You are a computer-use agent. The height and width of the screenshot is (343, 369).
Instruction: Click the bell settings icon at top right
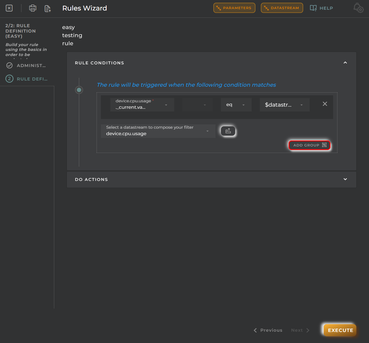358,8
